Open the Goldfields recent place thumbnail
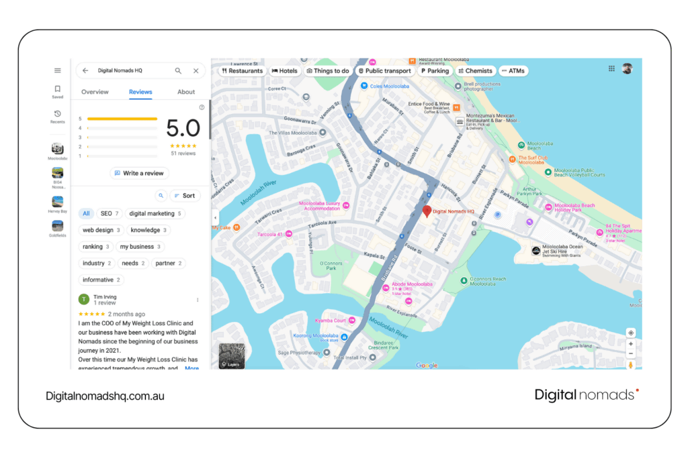Screen dimensions: 688x458 (58, 225)
